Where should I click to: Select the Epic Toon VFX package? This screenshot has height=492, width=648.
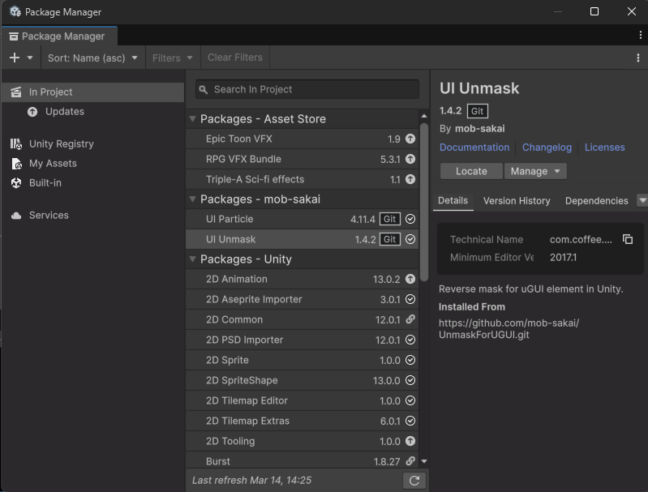302,139
